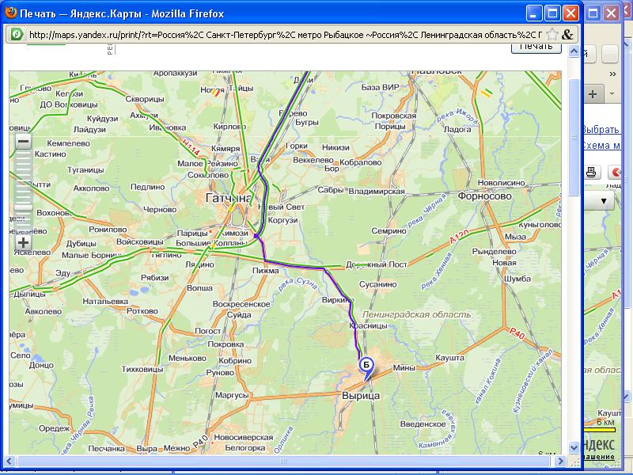The width and height of the screenshot is (633, 475).
Task: Click the Сусанино label
Action: pyautogui.click(x=378, y=284)
